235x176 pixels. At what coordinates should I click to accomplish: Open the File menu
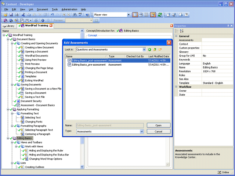(x=6, y=10)
